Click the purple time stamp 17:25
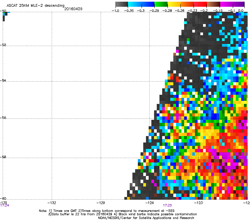250x220 pixels. tap(167, 205)
